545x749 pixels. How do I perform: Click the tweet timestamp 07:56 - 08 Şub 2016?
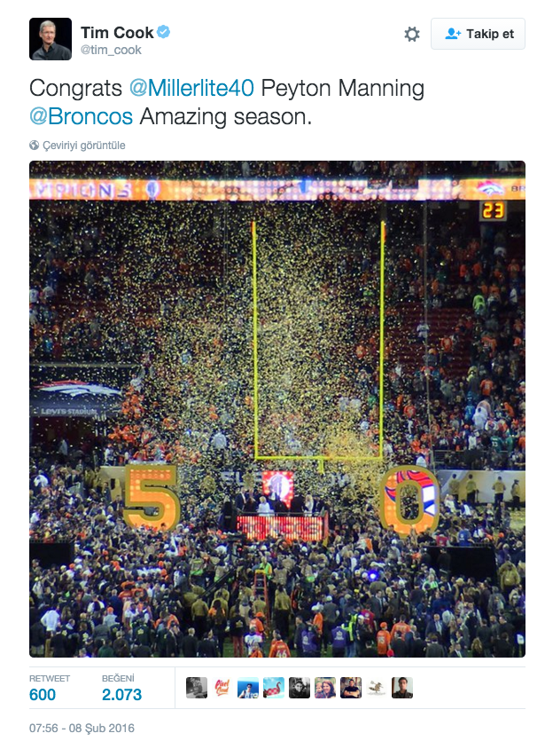point(82,728)
